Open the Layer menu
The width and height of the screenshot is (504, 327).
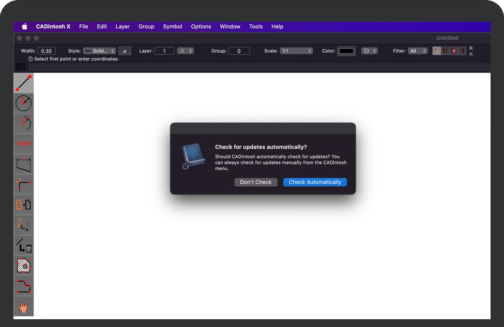tap(123, 26)
